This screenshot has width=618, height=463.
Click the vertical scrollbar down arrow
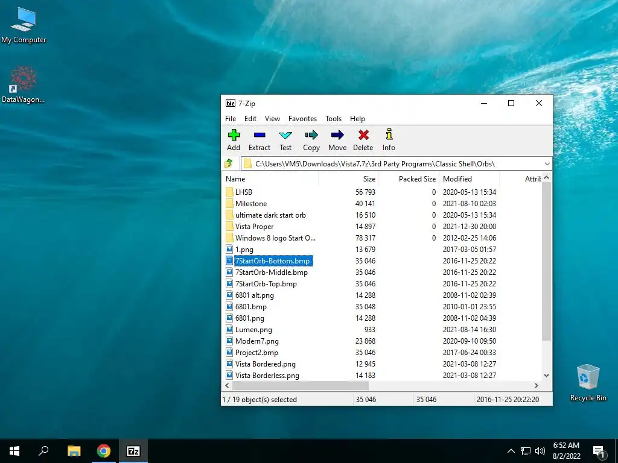click(546, 375)
